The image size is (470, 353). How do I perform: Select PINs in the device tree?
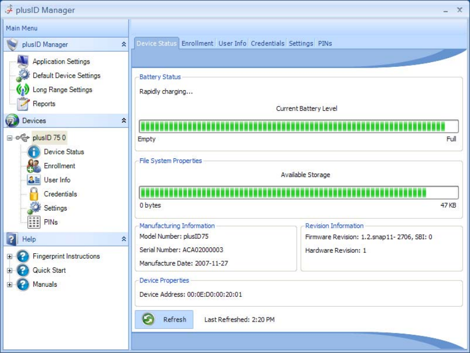51,222
